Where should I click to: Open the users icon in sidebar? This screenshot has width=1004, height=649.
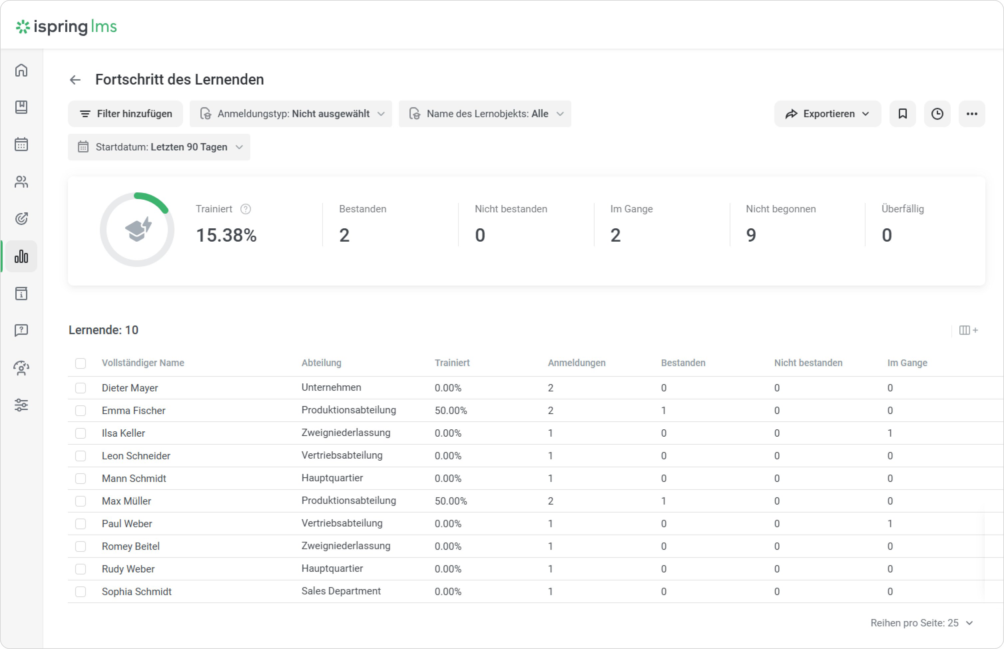click(21, 182)
